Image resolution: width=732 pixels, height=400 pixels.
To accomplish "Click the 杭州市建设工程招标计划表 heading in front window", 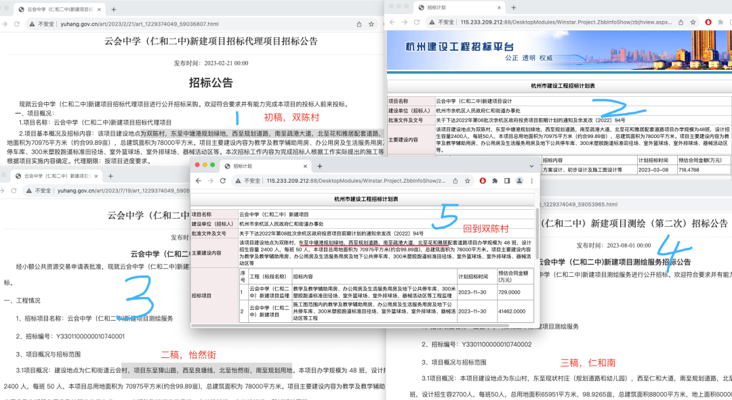I will click(366, 199).
